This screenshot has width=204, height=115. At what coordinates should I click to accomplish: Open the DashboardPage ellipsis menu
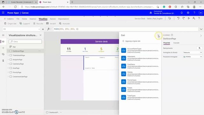point(40,51)
